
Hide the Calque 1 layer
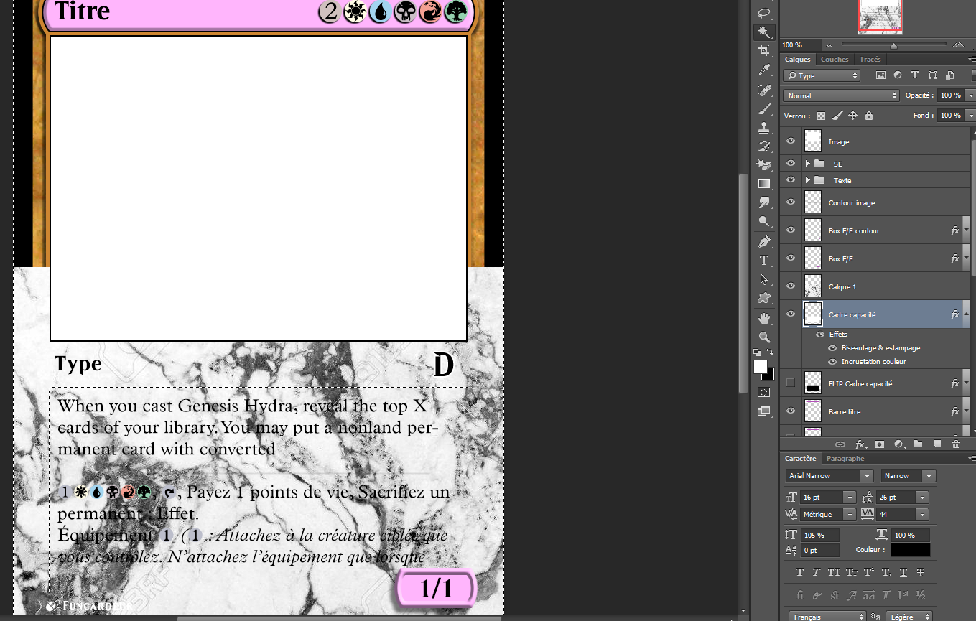[x=791, y=286]
